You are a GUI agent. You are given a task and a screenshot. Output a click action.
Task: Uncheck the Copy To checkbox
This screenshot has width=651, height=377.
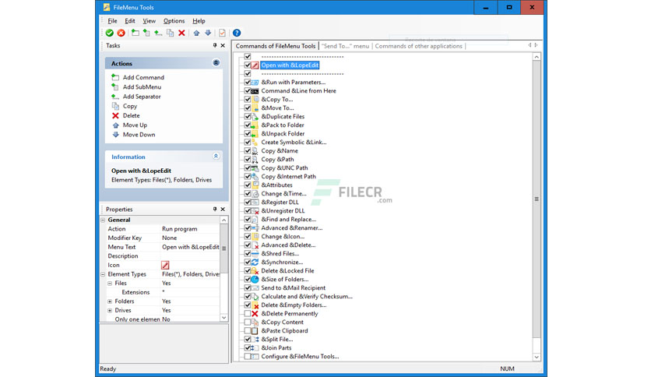pyautogui.click(x=248, y=99)
